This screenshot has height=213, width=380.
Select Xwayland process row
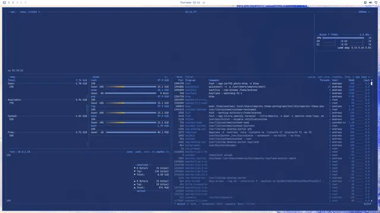coord(273,133)
